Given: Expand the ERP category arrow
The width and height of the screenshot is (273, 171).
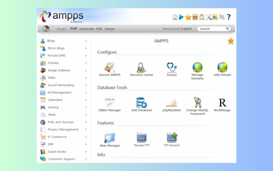Looking at the screenshot, I should click(86, 144).
